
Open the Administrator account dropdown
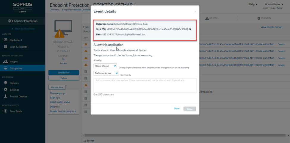tap(274, 4)
